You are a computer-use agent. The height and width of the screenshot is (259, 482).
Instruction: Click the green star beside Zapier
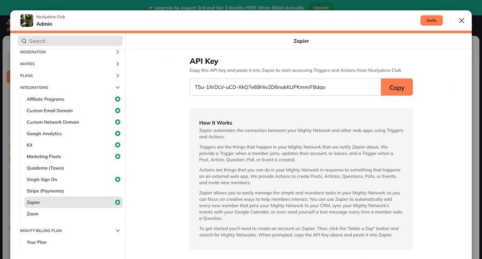[x=117, y=202]
